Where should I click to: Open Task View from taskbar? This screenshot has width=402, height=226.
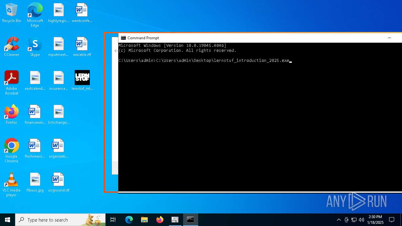click(113, 220)
